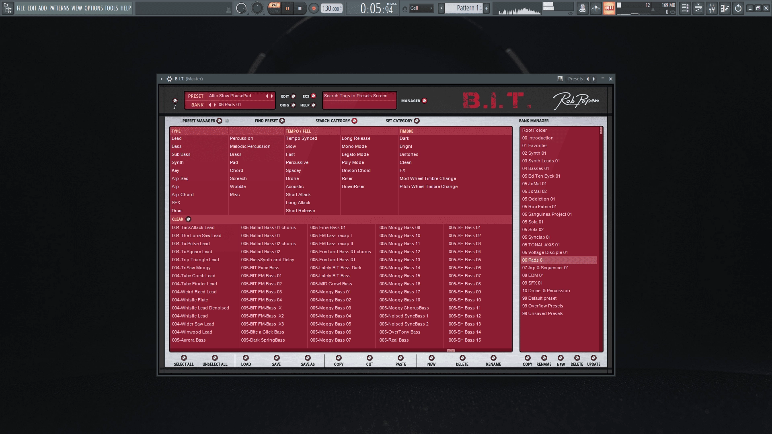Click the SELECT ALL button

click(x=184, y=358)
